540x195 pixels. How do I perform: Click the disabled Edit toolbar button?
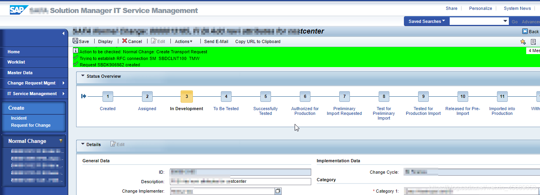(158, 41)
